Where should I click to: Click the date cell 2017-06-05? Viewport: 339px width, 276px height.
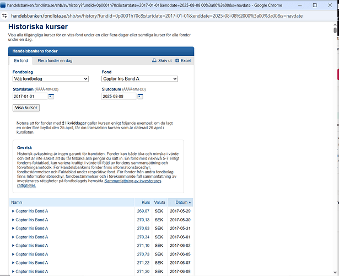pos(180,254)
